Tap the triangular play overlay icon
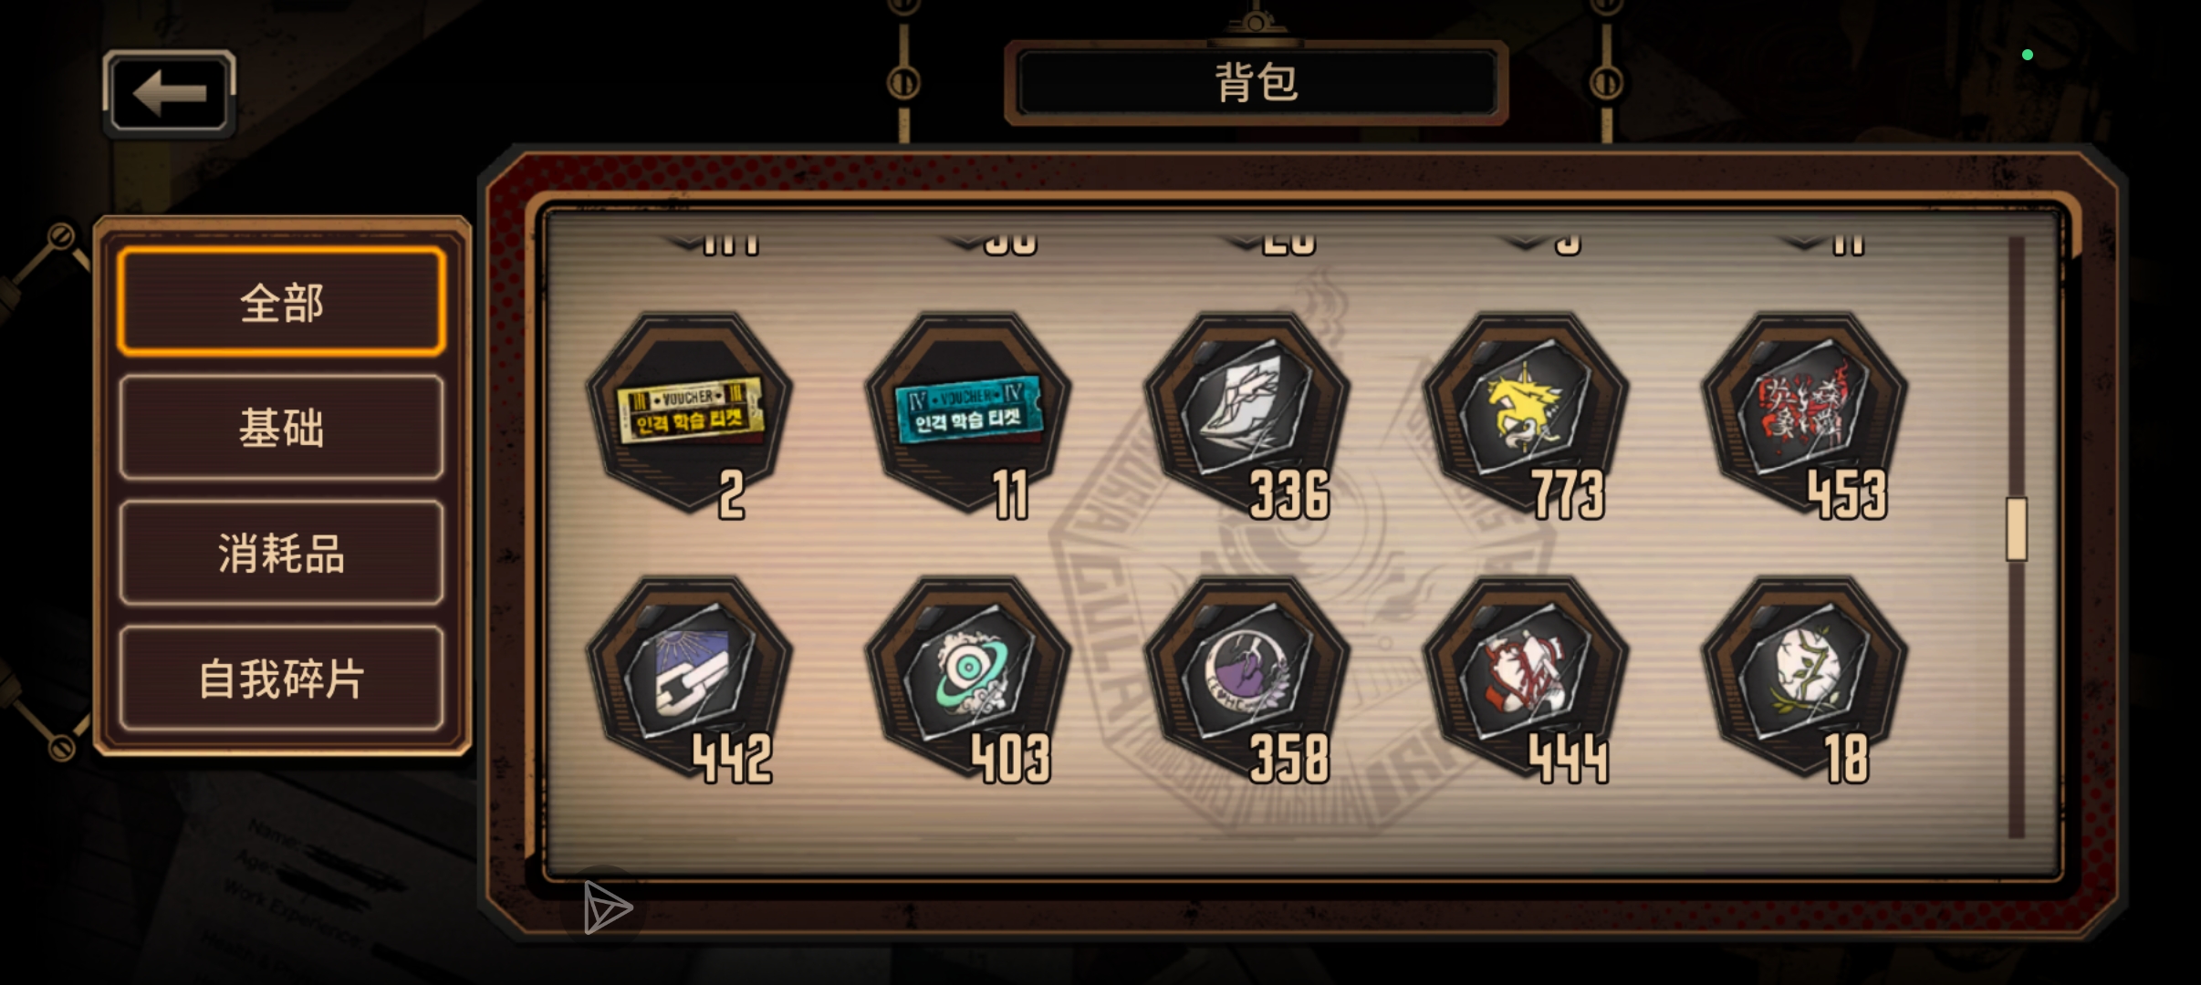 (x=607, y=907)
